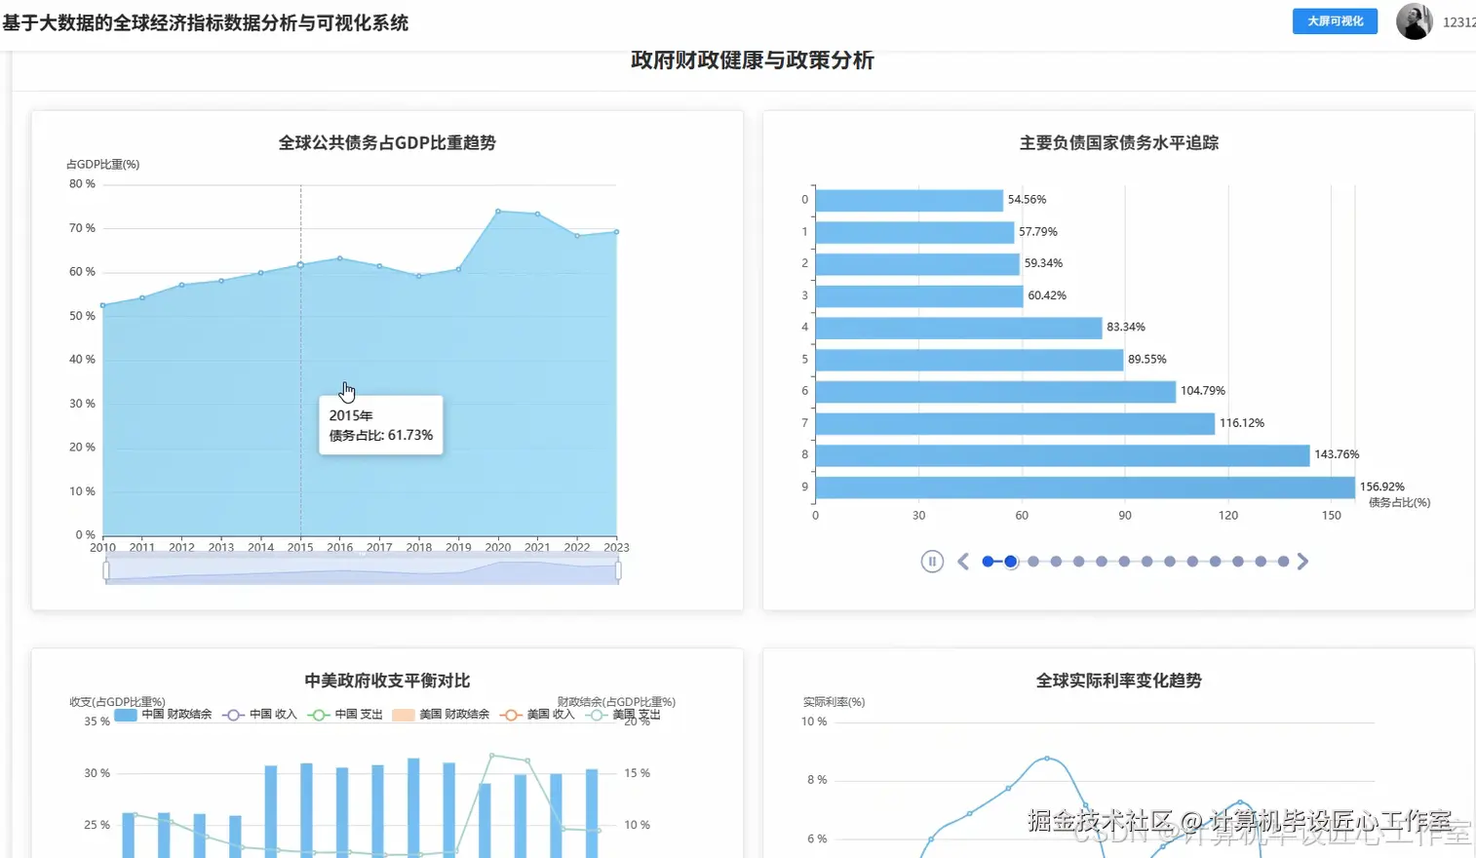Screen dimensions: 1476x858
Task: Toggle 中国 支出 legend series
Action: click(x=345, y=715)
